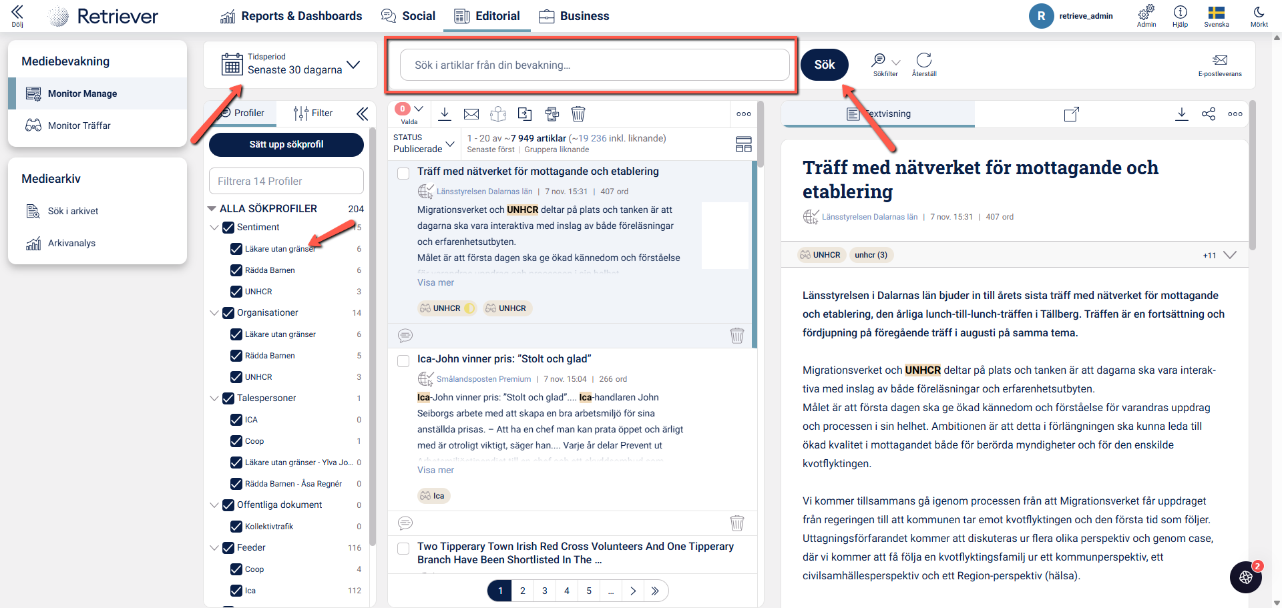The image size is (1282, 608).
Task: Uncheck the Talespersoner profile group
Action: coord(228,398)
